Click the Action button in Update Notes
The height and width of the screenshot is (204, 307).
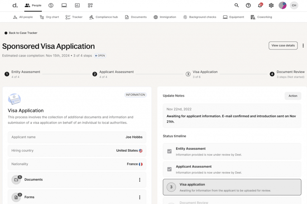[x=293, y=96]
